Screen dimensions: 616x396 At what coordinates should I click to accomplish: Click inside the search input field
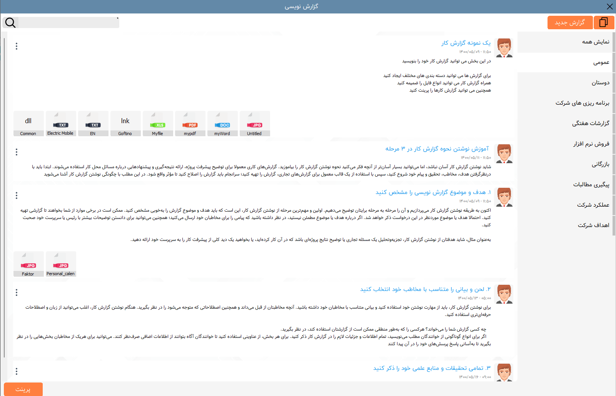tap(68, 23)
